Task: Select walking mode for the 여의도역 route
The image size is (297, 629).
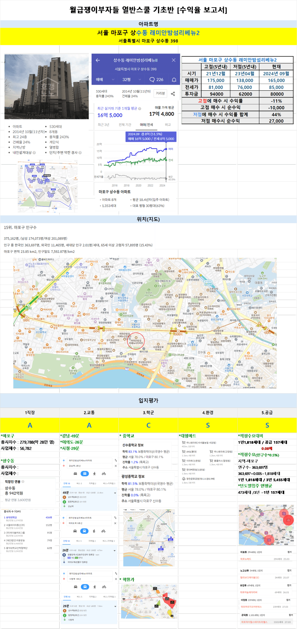Action: point(94,531)
